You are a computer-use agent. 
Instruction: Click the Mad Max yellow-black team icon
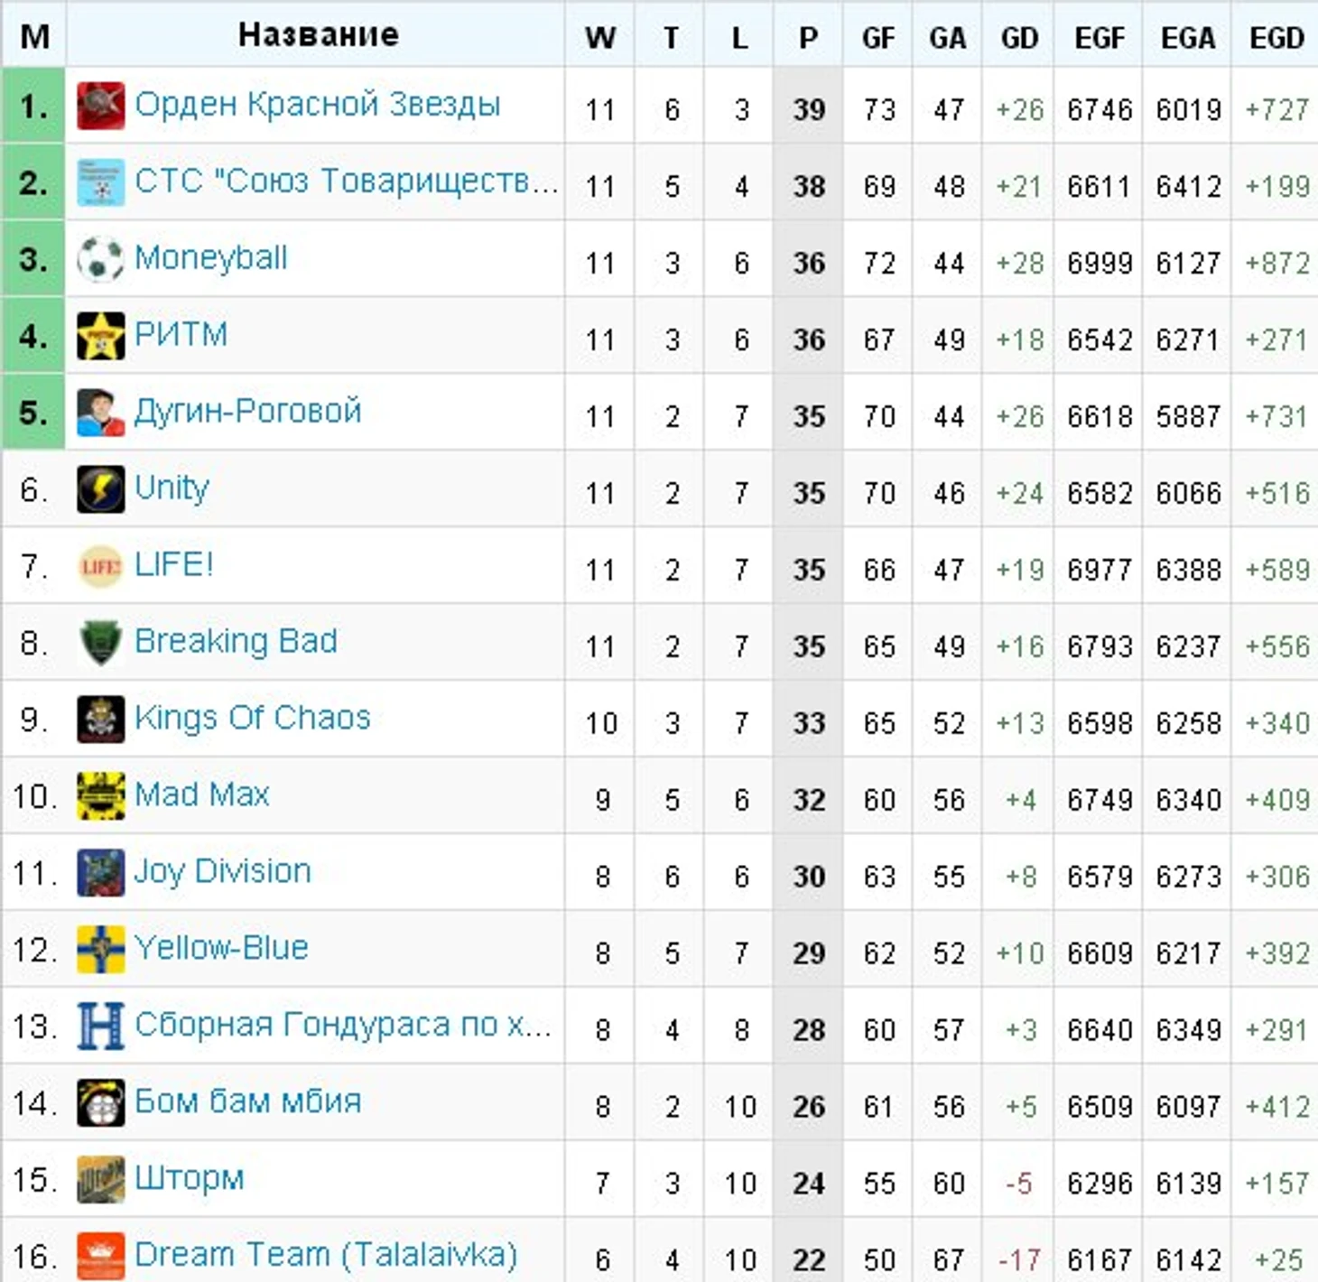coord(100,796)
